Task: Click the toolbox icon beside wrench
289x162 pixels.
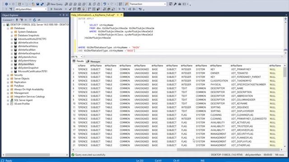Action: [180, 4]
